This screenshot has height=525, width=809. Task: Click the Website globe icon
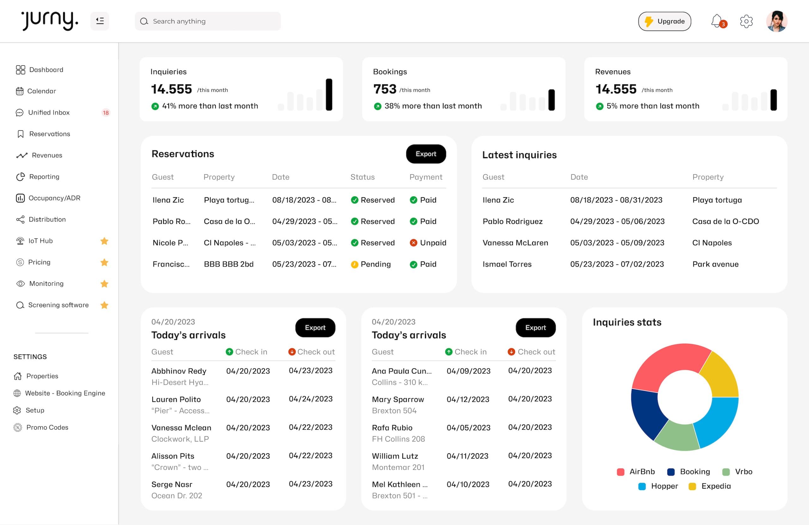[x=17, y=393]
